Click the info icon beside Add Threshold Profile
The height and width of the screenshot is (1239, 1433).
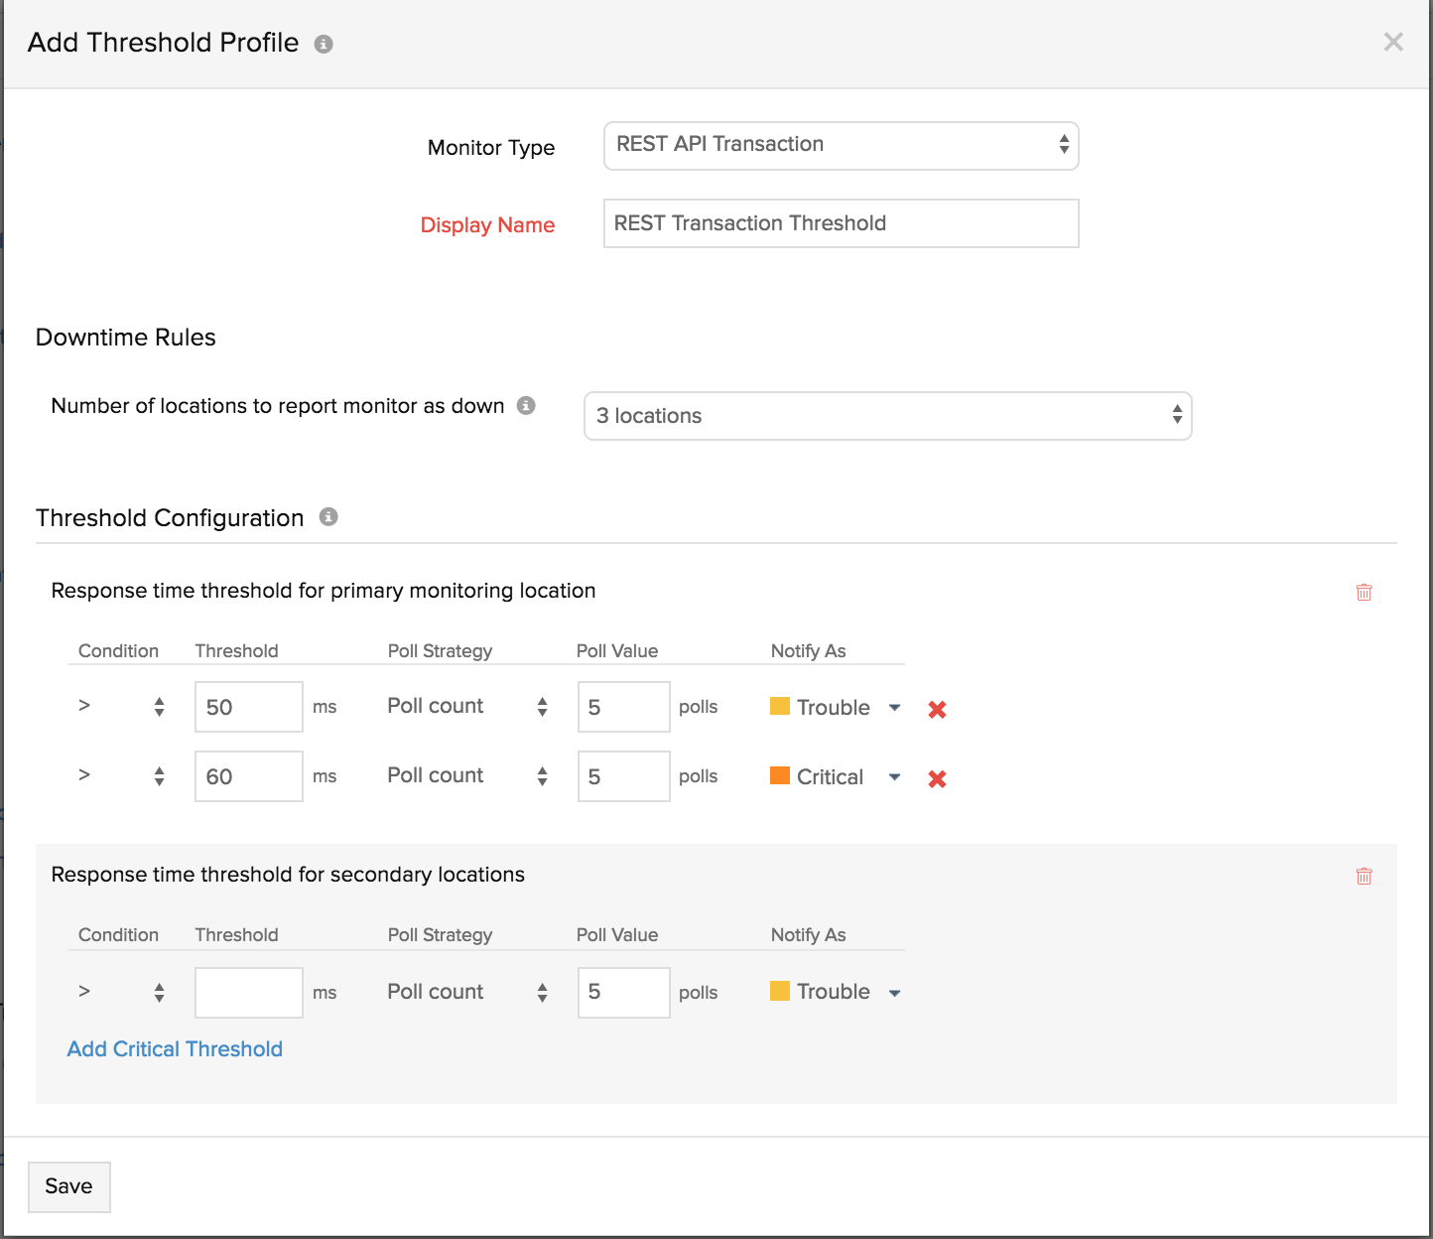324,43
